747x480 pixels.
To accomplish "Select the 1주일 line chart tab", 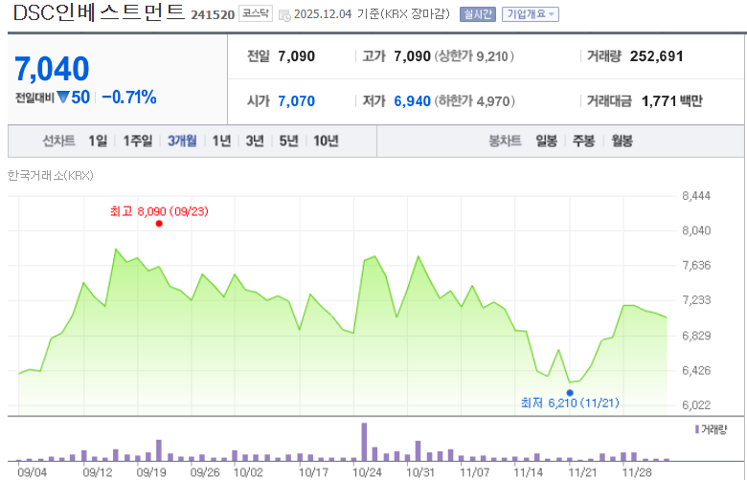I will pyautogui.click(x=138, y=141).
